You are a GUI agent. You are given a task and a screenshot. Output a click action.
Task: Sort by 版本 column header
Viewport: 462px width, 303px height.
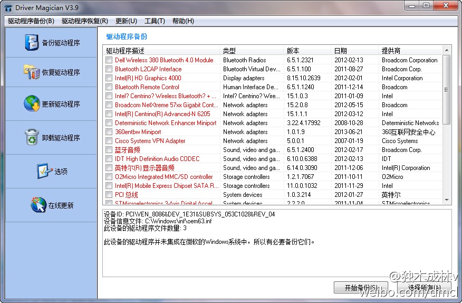click(307, 51)
